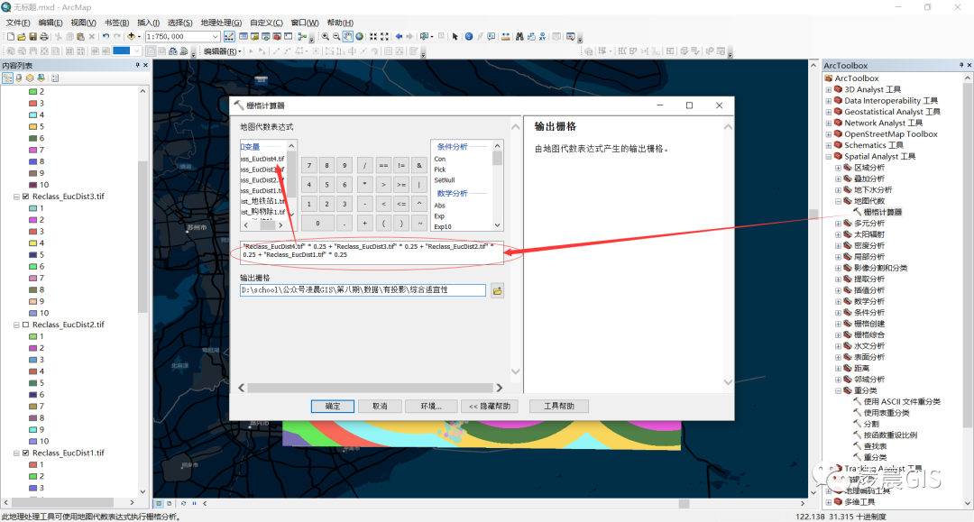Expand the Network Analyst tools node
Viewport: 974px width, 522px height.
click(828, 123)
